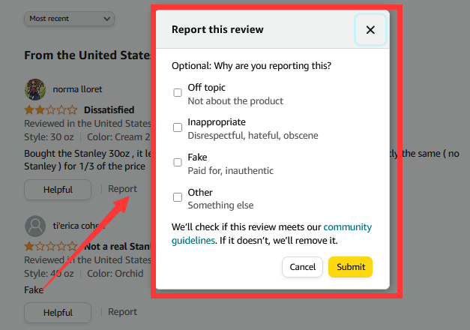
Task: Check the Off topic checkbox
Action: coord(178,93)
